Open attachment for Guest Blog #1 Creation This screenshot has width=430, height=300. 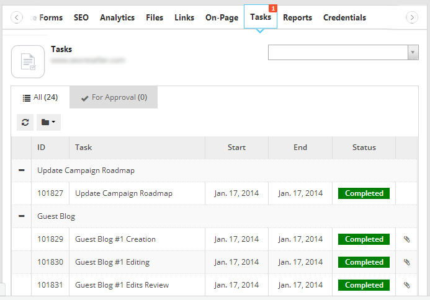406,239
